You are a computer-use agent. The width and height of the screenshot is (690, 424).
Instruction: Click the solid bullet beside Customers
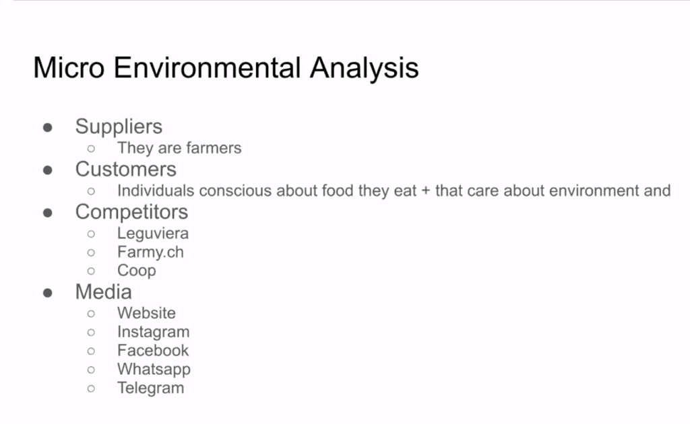[48, 170]
